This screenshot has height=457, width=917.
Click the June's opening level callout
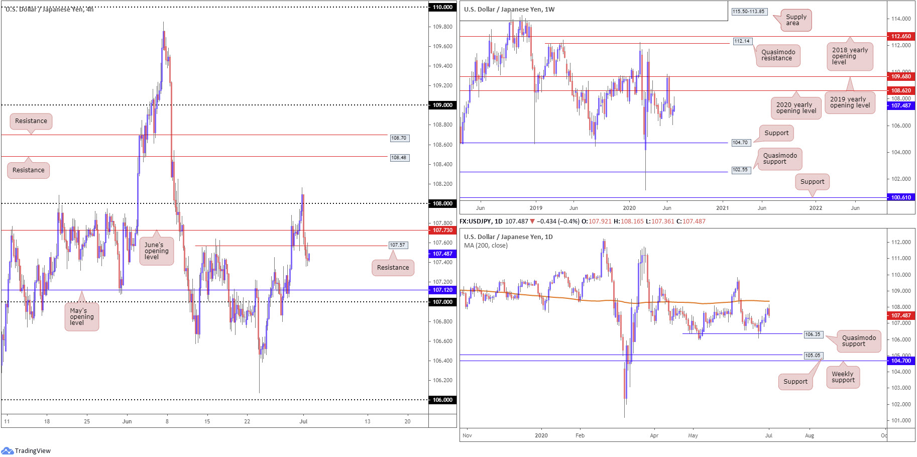pyautogui.click(x=156, y=251)
